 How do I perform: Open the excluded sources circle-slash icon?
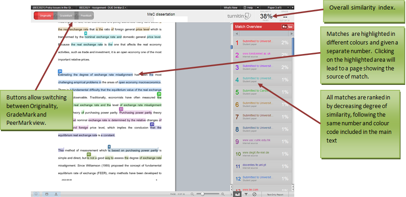coord(254,194)
